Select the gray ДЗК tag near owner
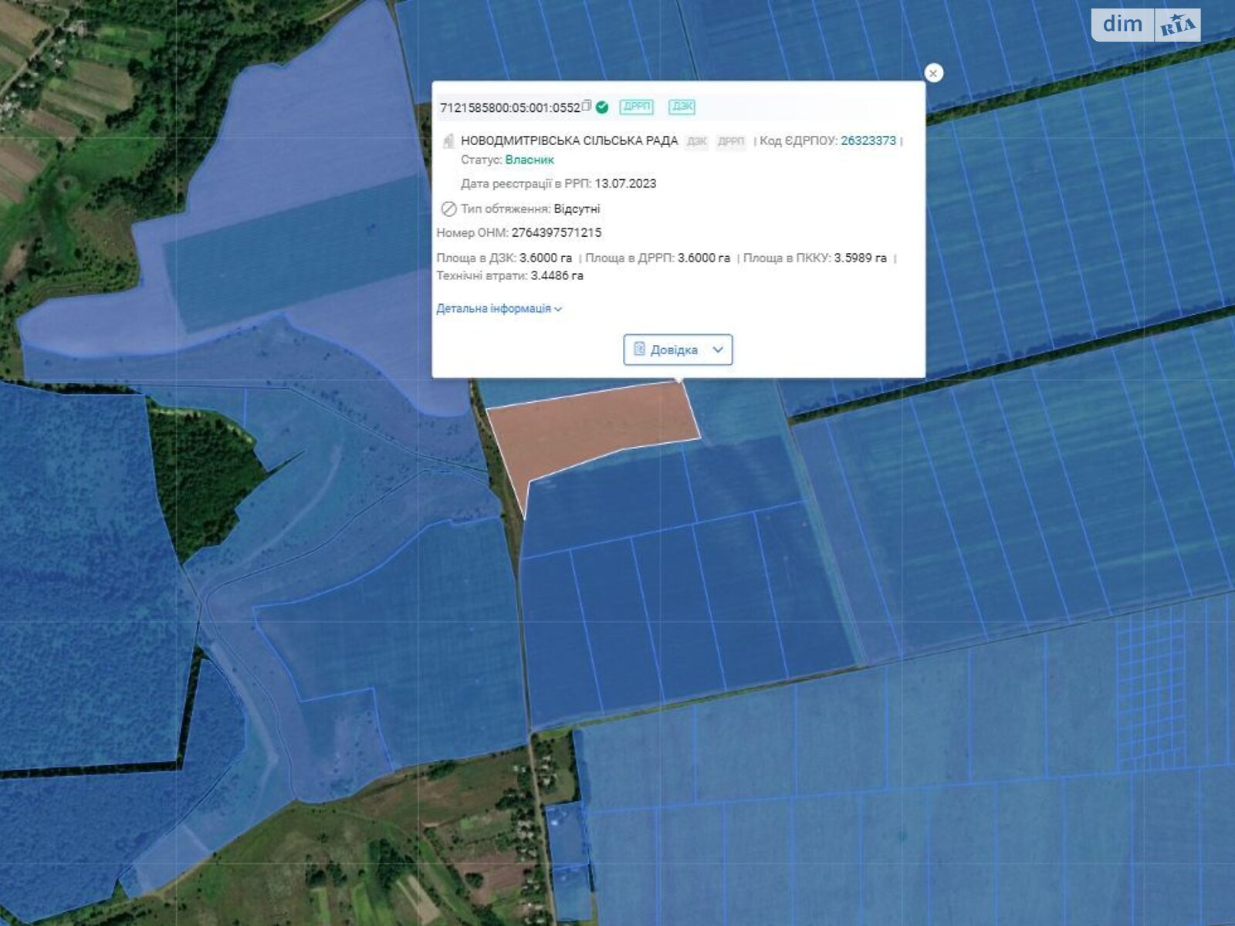The image size is (1235, 926). pyautogui.click(x=696, y=141)
